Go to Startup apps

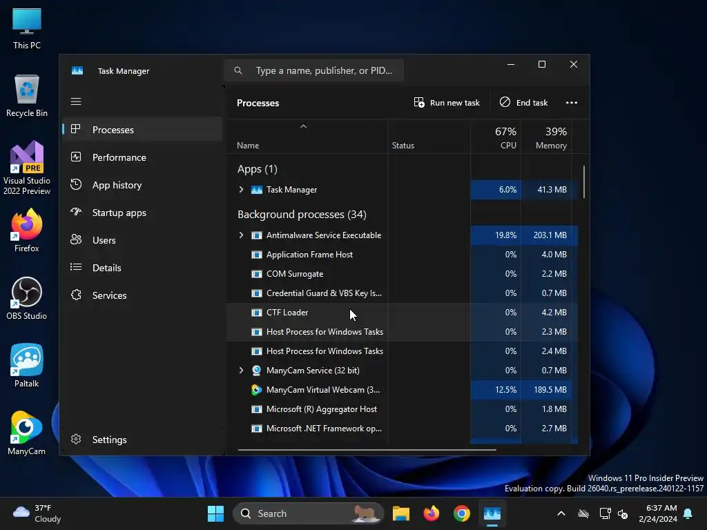pos(142,213)
